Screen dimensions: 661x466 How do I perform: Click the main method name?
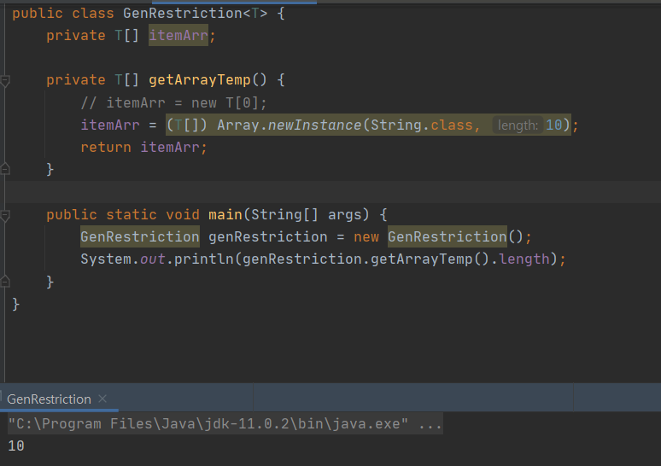click(x=225, y=215)
